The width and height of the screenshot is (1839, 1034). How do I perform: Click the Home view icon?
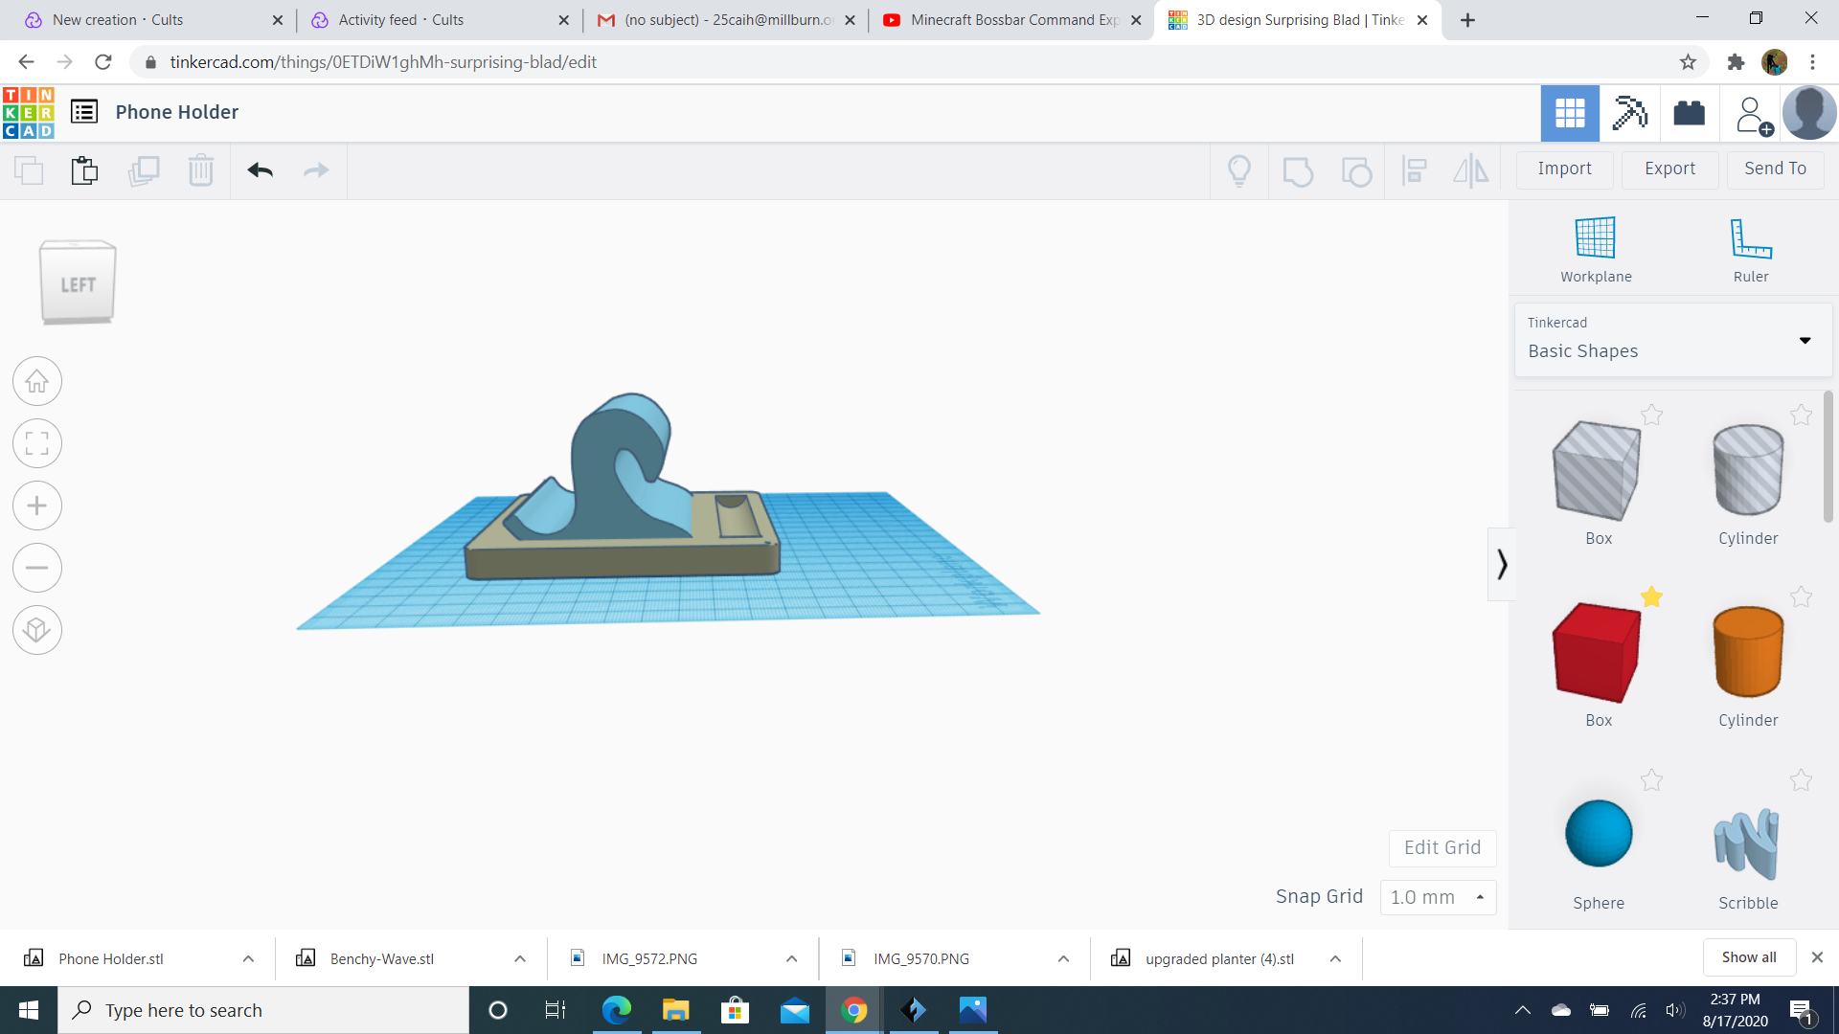pos(36,381)
